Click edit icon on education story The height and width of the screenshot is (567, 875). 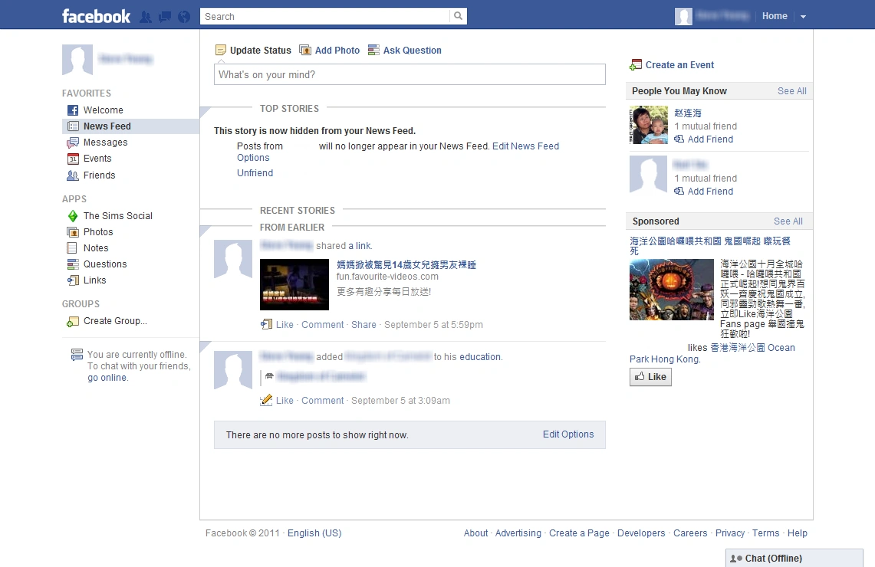click(266, 400)
